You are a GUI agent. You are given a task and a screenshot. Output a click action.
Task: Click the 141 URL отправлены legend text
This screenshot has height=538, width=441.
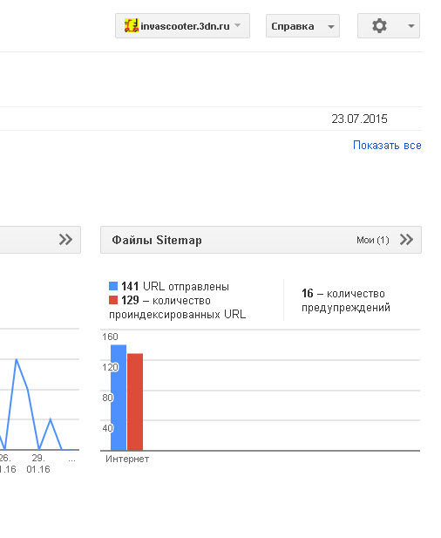[x=175, y=286]
